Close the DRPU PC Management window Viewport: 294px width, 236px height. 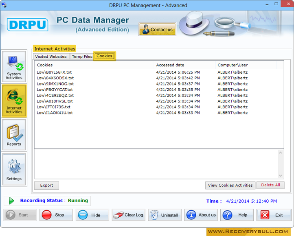[288, 4]
